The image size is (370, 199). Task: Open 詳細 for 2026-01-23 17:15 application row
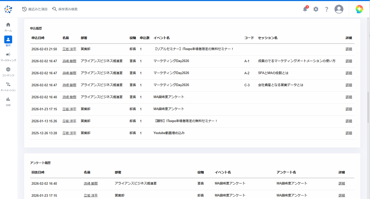click(x=349, y=109)
